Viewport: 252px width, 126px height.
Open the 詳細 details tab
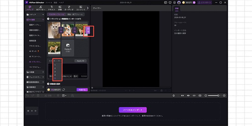(x=177, y=8)
